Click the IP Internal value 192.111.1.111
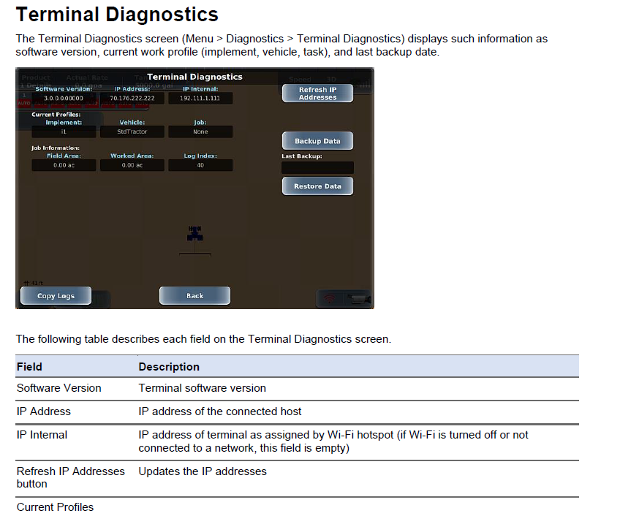Viewport: 620px width, 516px height. 201,97
